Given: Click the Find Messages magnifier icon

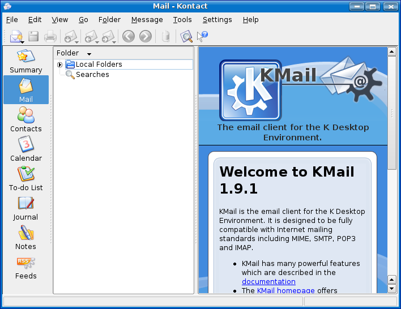Looking at the screenshot, I should click(x=186, y=37).
